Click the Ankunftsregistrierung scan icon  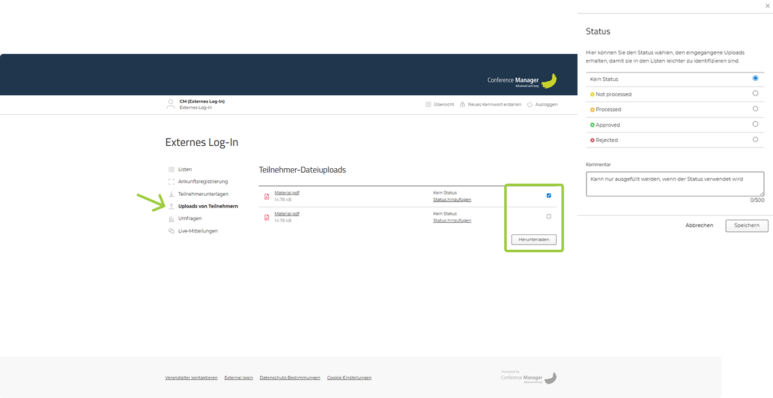[171, 182]
